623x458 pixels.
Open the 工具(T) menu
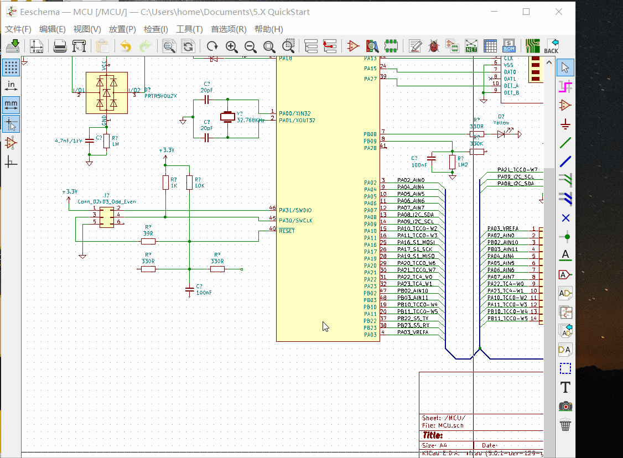(190, 29)
